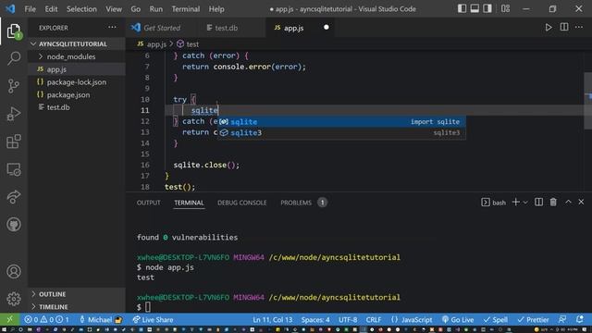Screen dimensions: 592x333
Task: Switch to the DEBUG CONSOLE panel tab
Action: [x=242, y=203]
